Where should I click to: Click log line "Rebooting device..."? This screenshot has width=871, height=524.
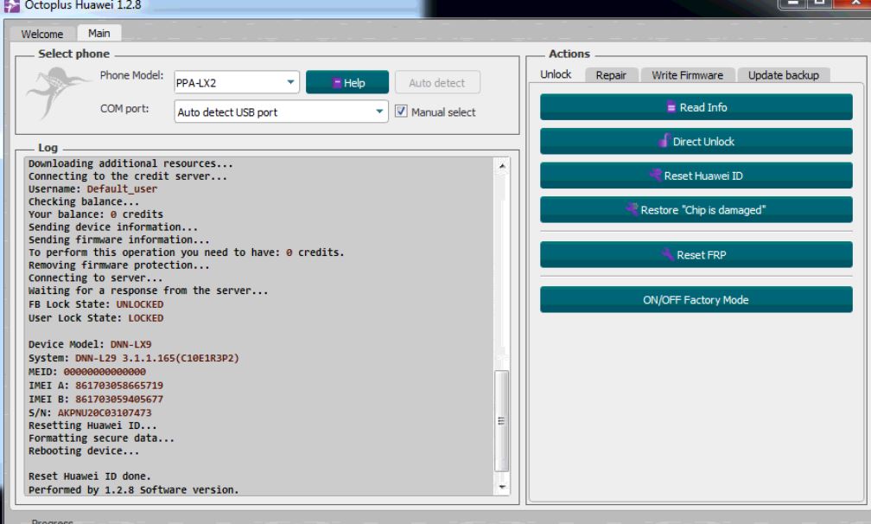point(84,451)
